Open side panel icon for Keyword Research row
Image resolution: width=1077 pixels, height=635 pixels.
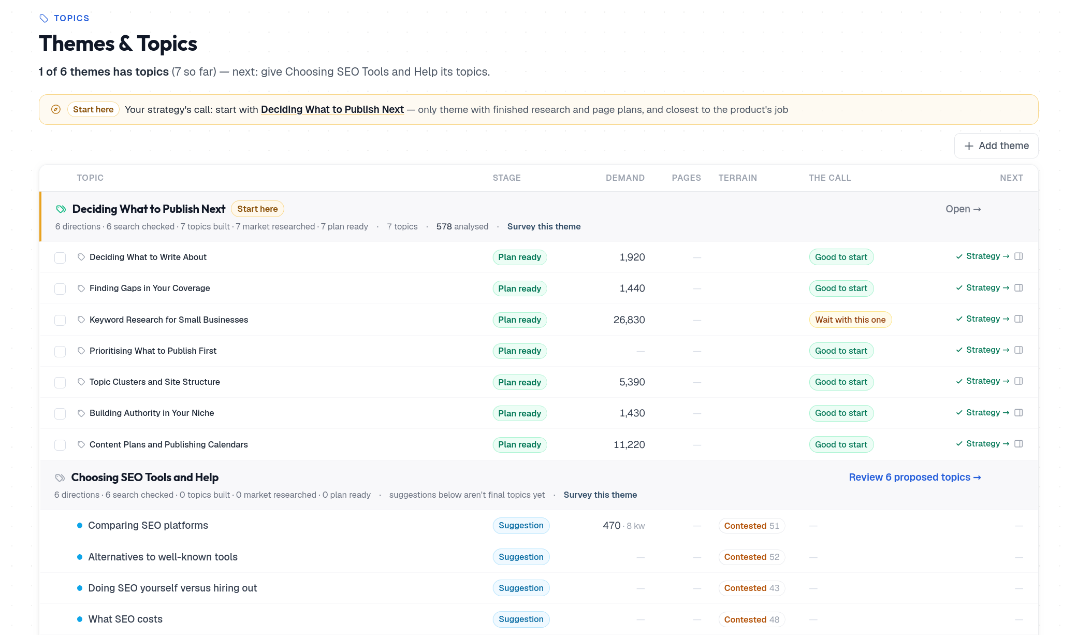tap(1018, 319)
